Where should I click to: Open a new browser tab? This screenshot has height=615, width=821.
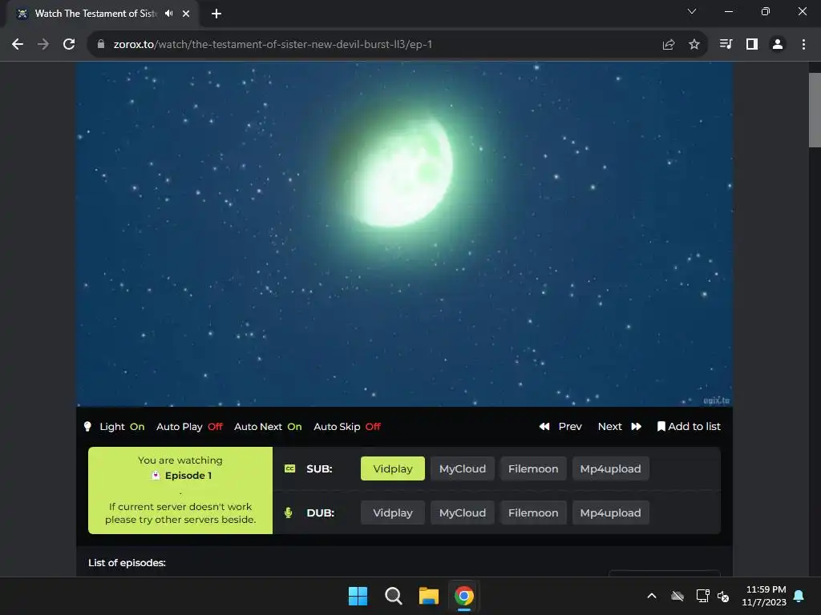click(x=216, y=14)
